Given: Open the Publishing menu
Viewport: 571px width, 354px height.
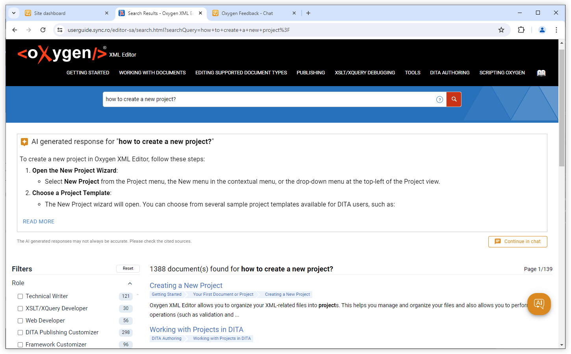Looking at the screenshot, I should pyautogui.click(x=311, y=73).
